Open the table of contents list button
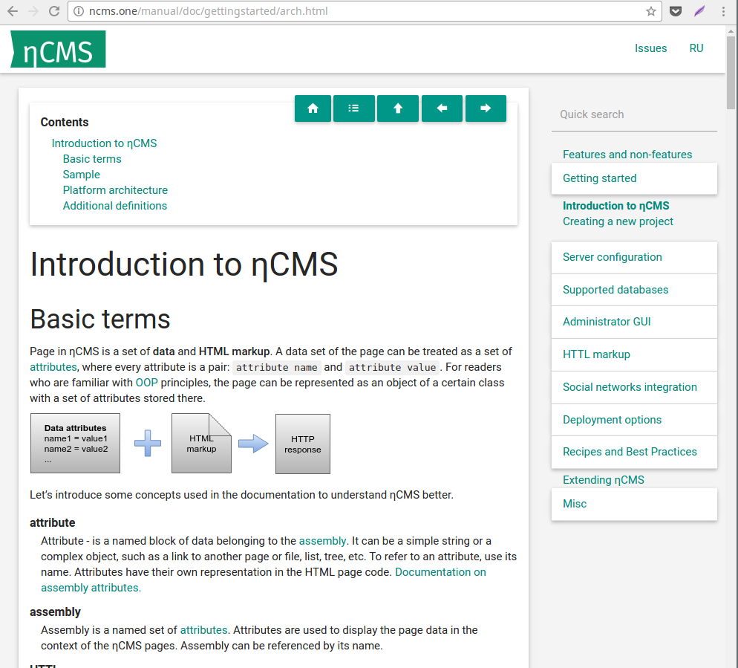 [353, 108]
